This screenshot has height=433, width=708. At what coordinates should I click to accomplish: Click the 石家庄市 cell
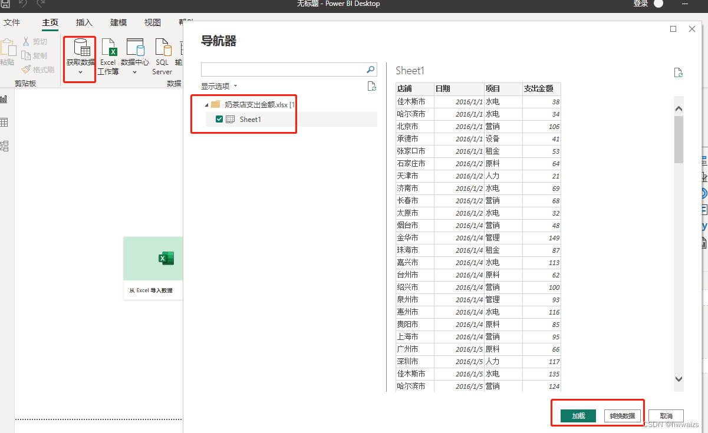tap(415, 163)
